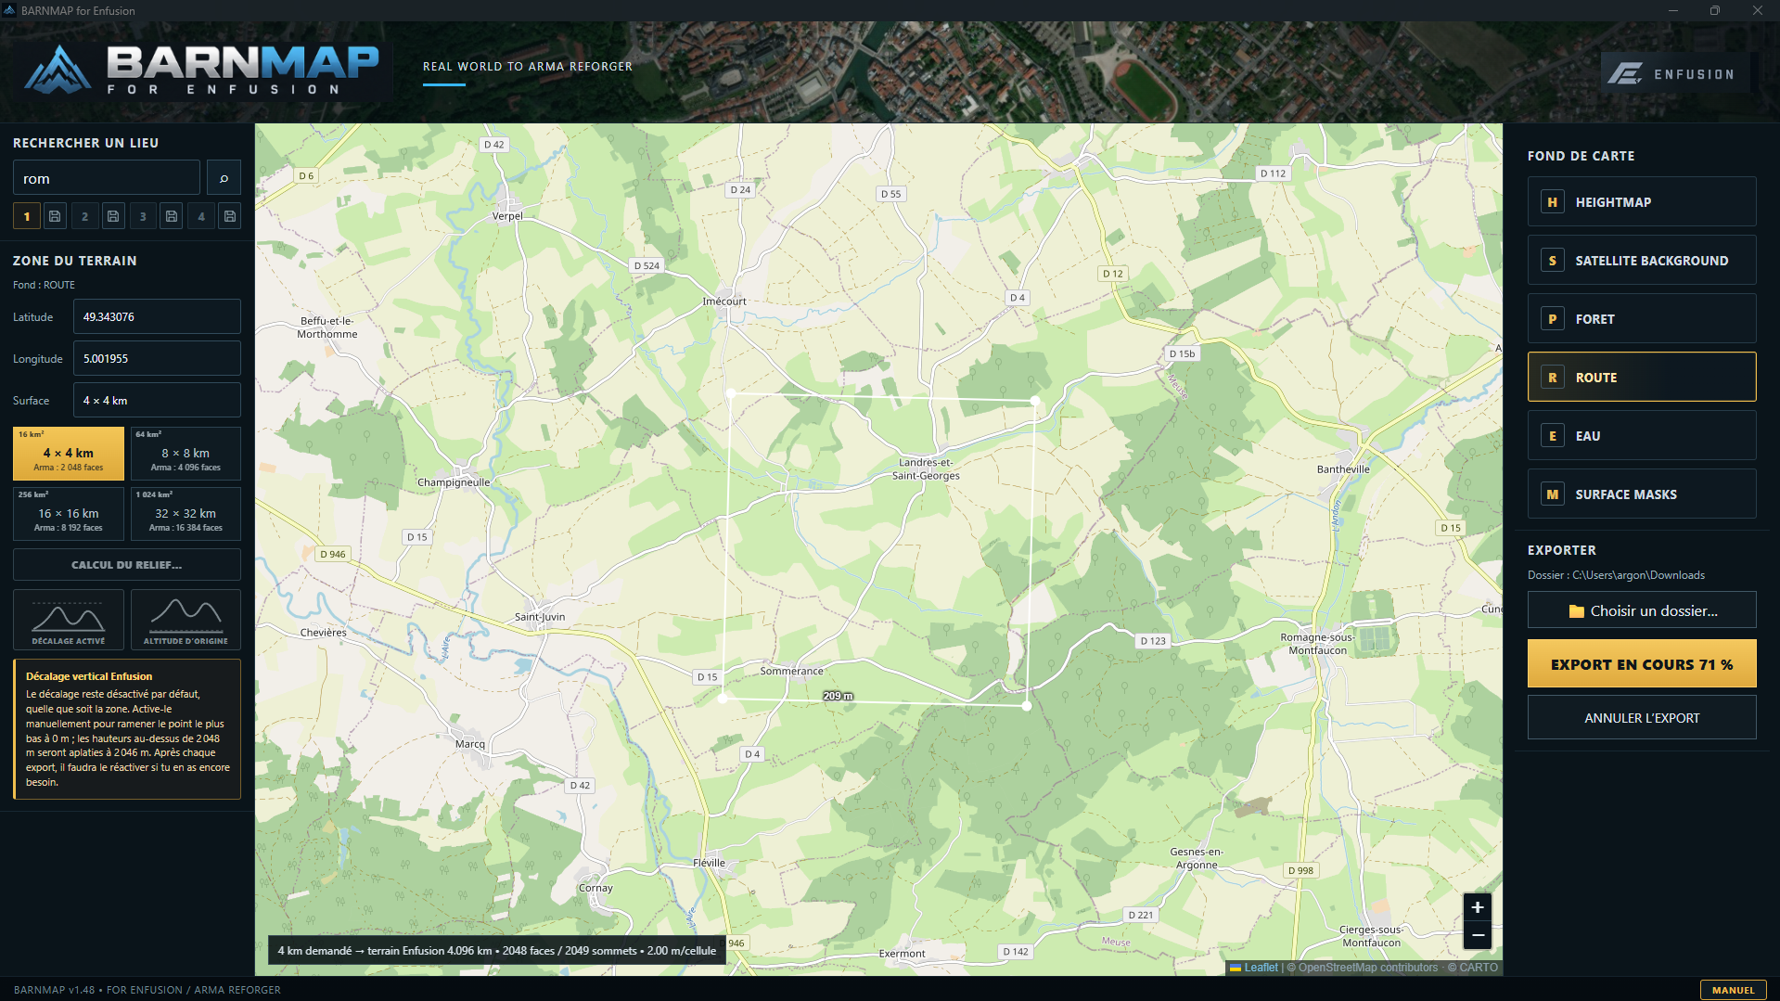
Task: Click the Annuler l'export button
Action: tap(1642, 718)
